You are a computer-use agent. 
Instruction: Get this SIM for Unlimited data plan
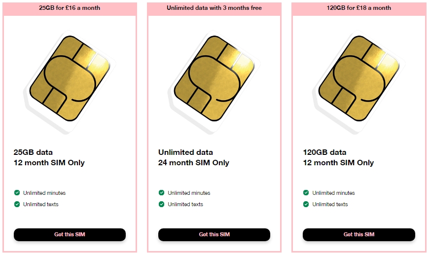pos(214,234)
